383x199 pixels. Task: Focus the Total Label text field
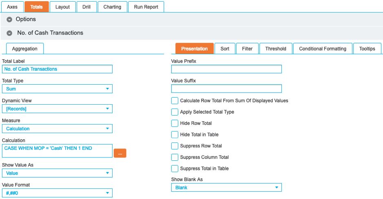57,69
